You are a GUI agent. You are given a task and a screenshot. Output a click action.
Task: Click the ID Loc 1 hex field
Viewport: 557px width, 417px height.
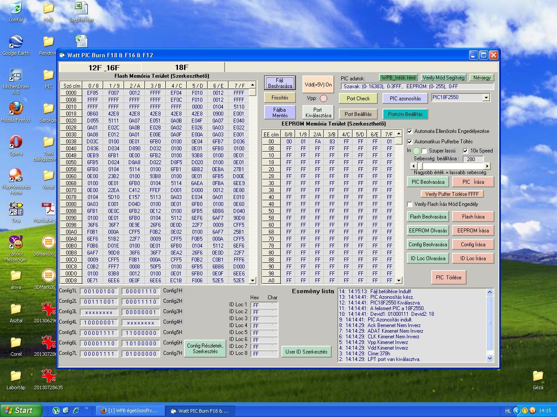pos(258,305)
